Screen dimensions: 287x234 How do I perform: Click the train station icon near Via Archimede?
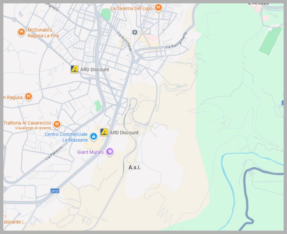pyautogui.click(x=135, y=32)
